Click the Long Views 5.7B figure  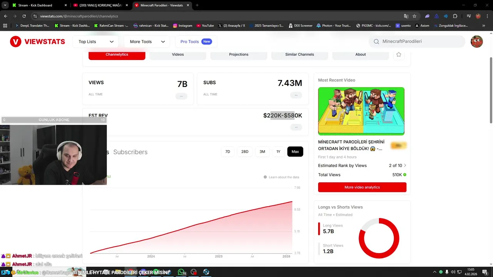(x=328, y=232)
